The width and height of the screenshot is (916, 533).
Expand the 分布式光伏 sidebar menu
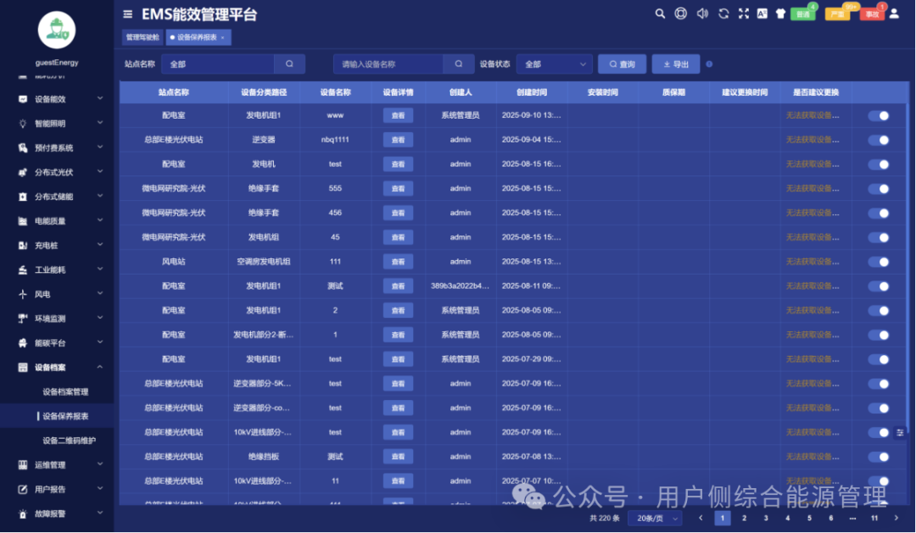click(x=61, y=172)
